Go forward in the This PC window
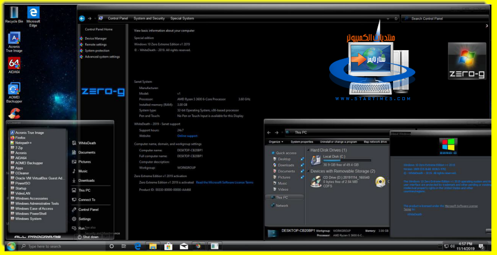Image resolution: width=497 pixels, height=255 pixels. click(x=277, y=132)
